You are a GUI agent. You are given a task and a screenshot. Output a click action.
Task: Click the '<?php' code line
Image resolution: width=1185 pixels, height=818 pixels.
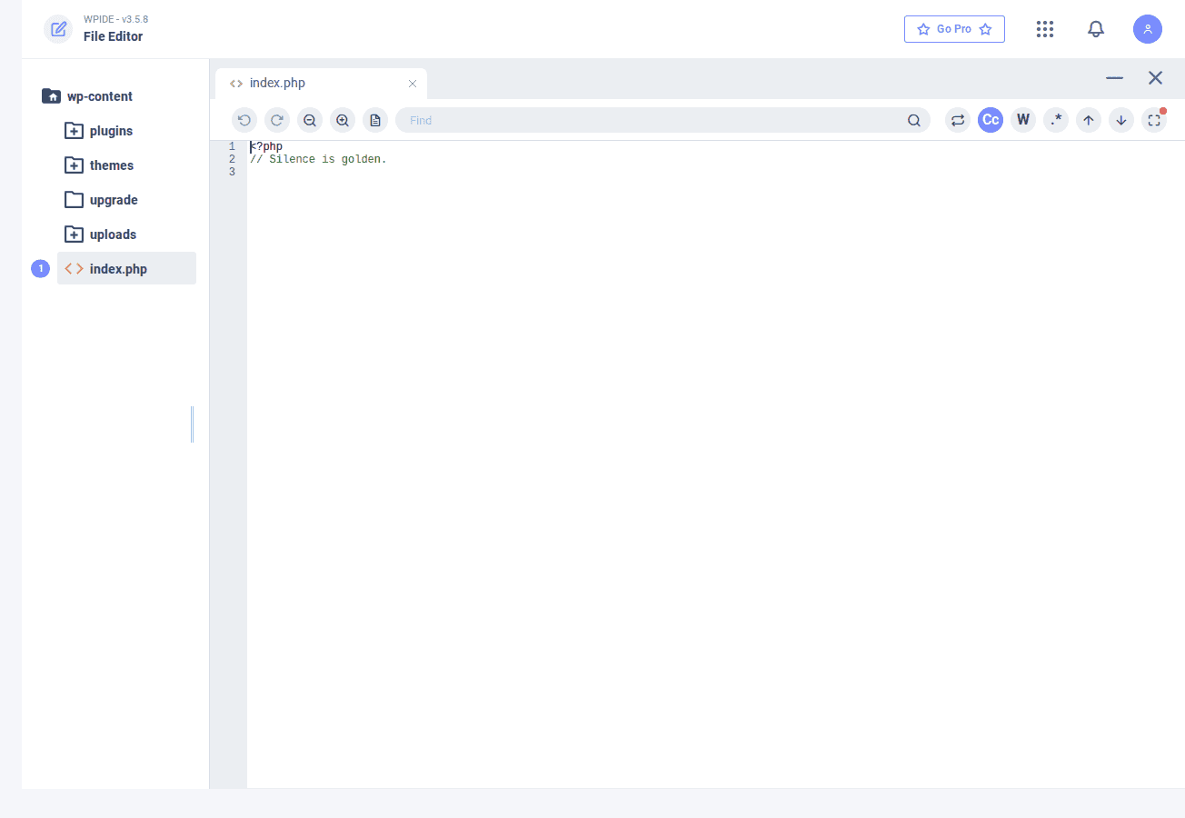(266, 146)
